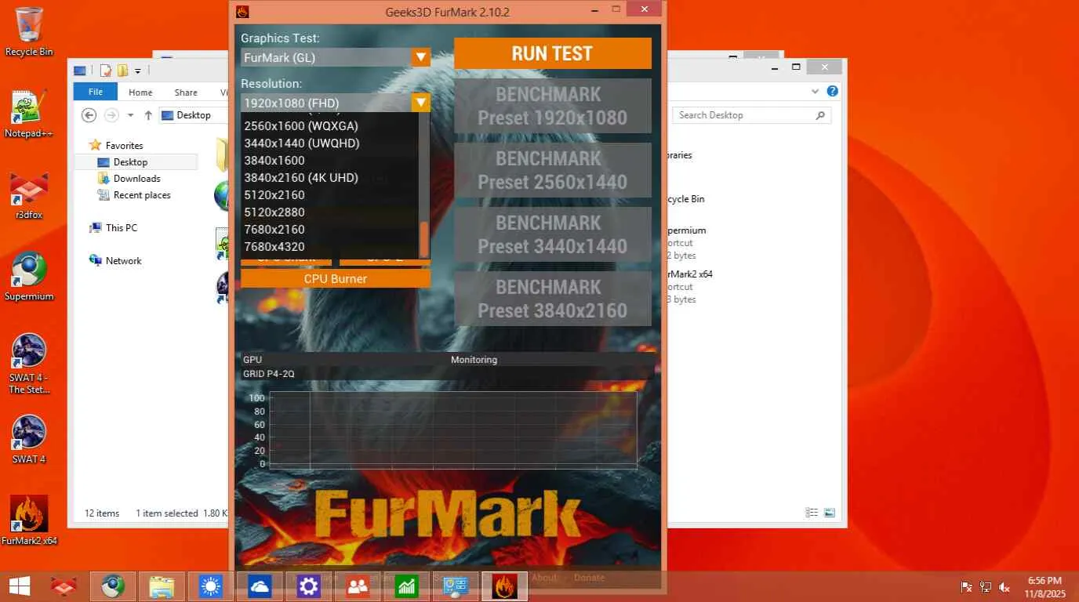This screenshot has height=602, width=1079.
Task: Open the Control Panel icon in the taskbar
Action: tap(456, 586)
